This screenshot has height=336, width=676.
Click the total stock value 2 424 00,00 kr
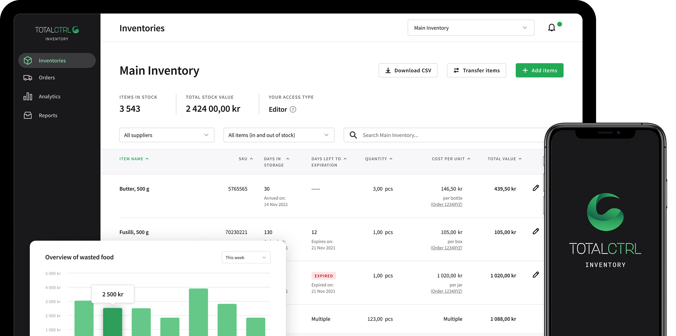click(x=213, y=109)
